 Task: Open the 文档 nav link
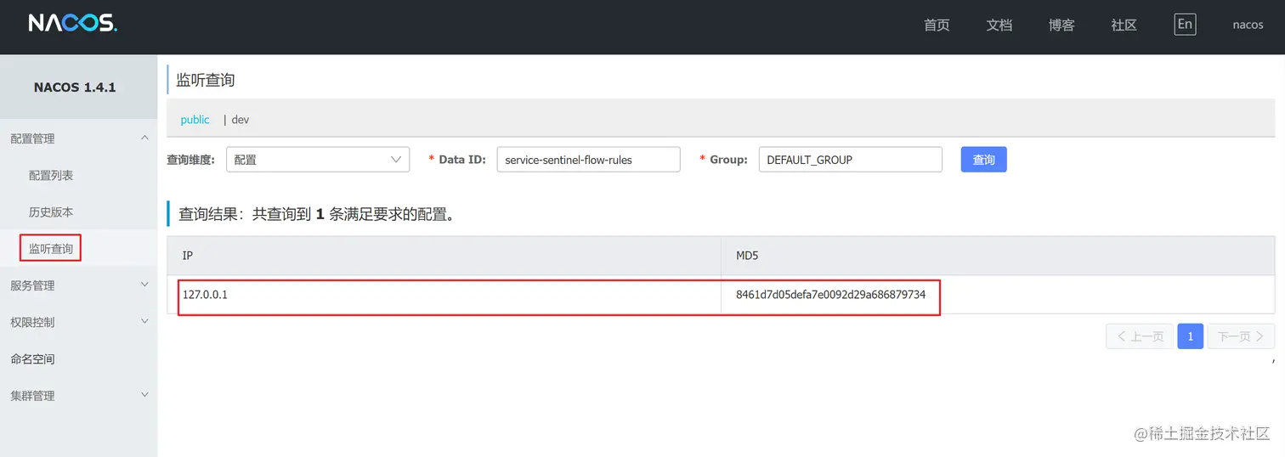[x=999, y=25]
